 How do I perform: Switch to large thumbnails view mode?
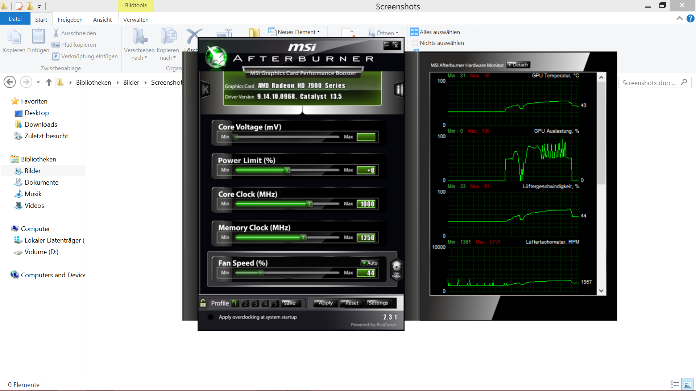(687, 384)
